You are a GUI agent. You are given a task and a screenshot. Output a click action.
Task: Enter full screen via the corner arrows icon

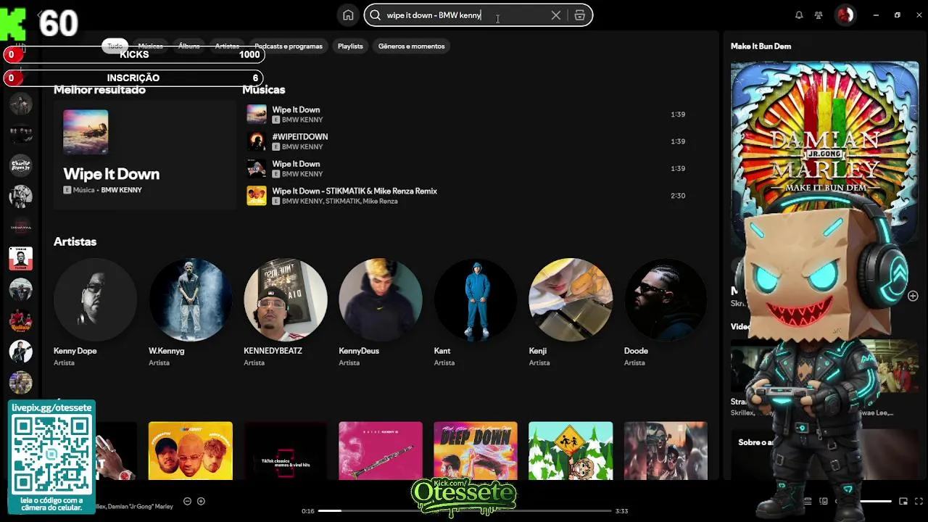click(919, 501)
